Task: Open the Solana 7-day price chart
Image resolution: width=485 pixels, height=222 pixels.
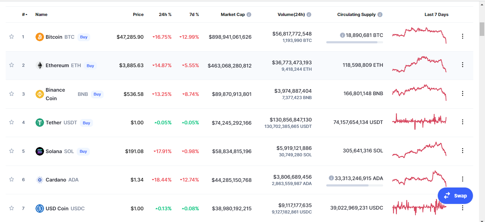Action: click(419, 150)
